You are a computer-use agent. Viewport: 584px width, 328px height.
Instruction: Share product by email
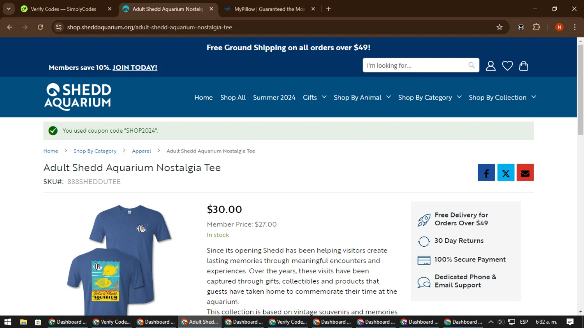525,172
